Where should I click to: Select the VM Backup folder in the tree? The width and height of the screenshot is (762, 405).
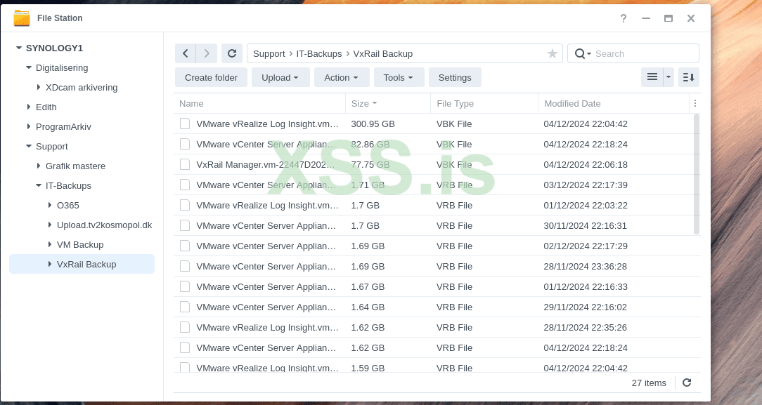80,244
